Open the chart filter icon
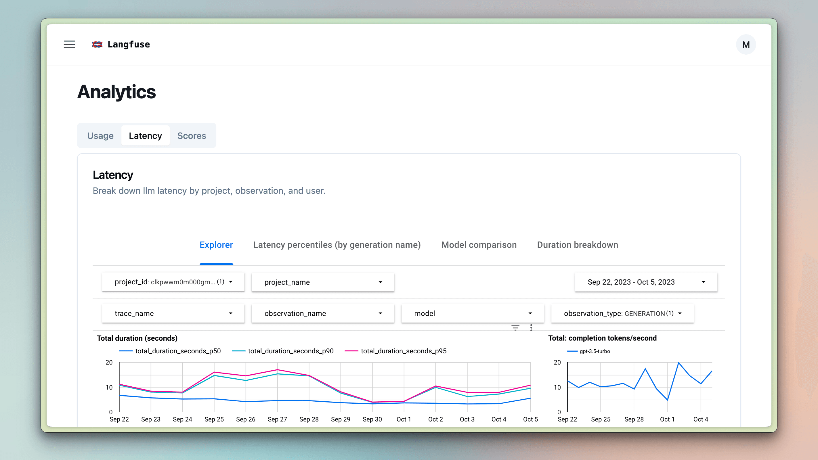818x460 pixels. [x=515, y=327]
